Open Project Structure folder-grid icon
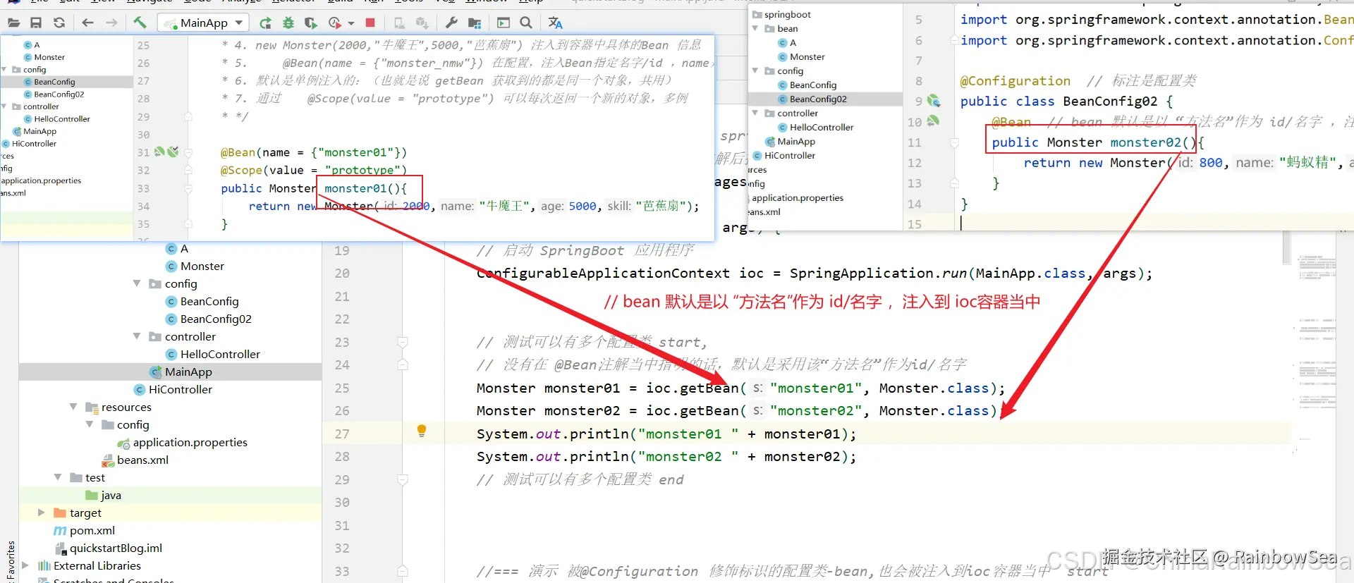This screenshot has width=1354, height=583. 475,23
